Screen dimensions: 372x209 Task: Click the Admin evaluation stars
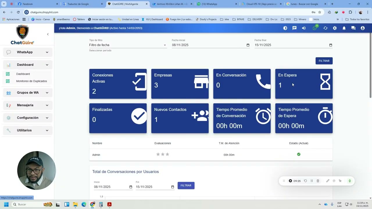coord(163,154)
